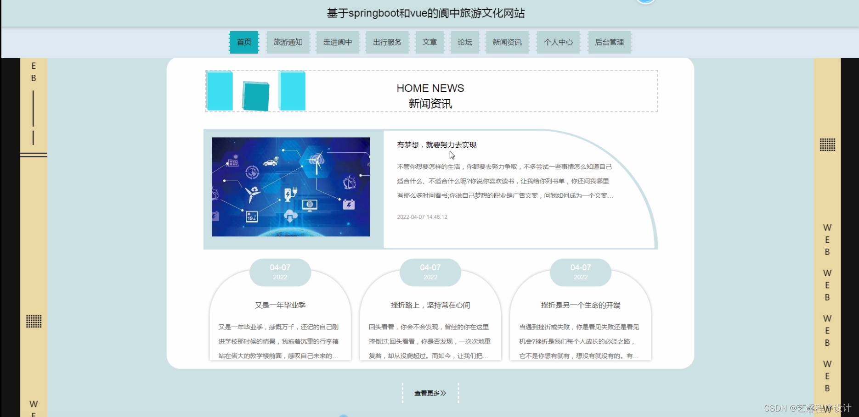Switch to the 旅游通知 tab

click(x=288, y=42)
